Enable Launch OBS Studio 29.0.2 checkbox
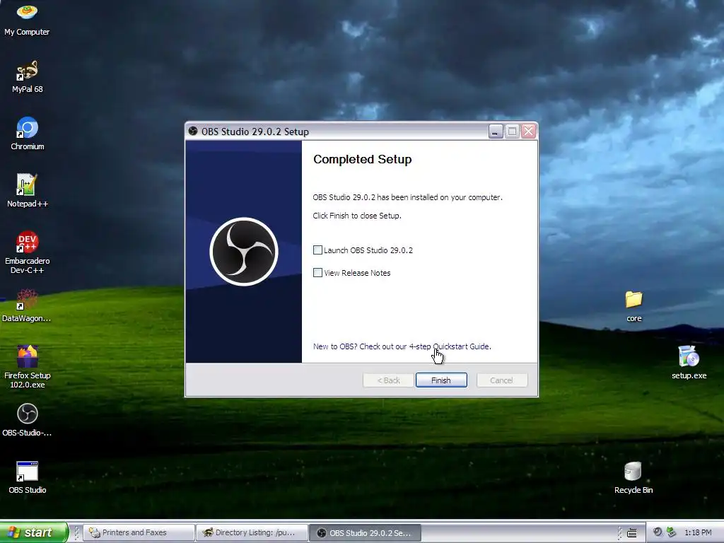This screenshot has height=543, width=724. tap(317, 250)
